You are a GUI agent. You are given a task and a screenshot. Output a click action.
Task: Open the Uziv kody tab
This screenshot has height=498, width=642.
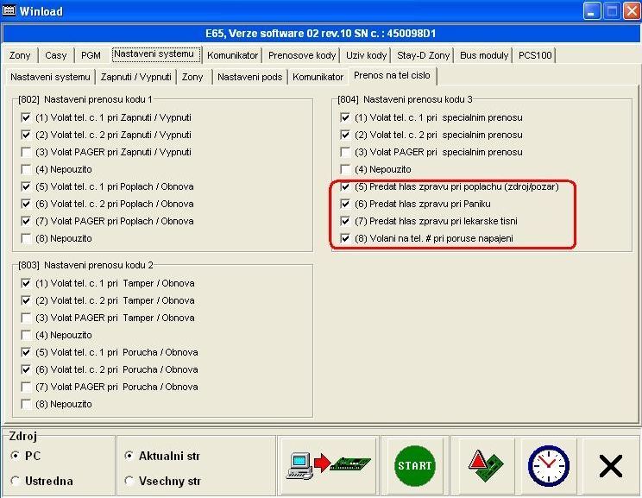[366, 55]
